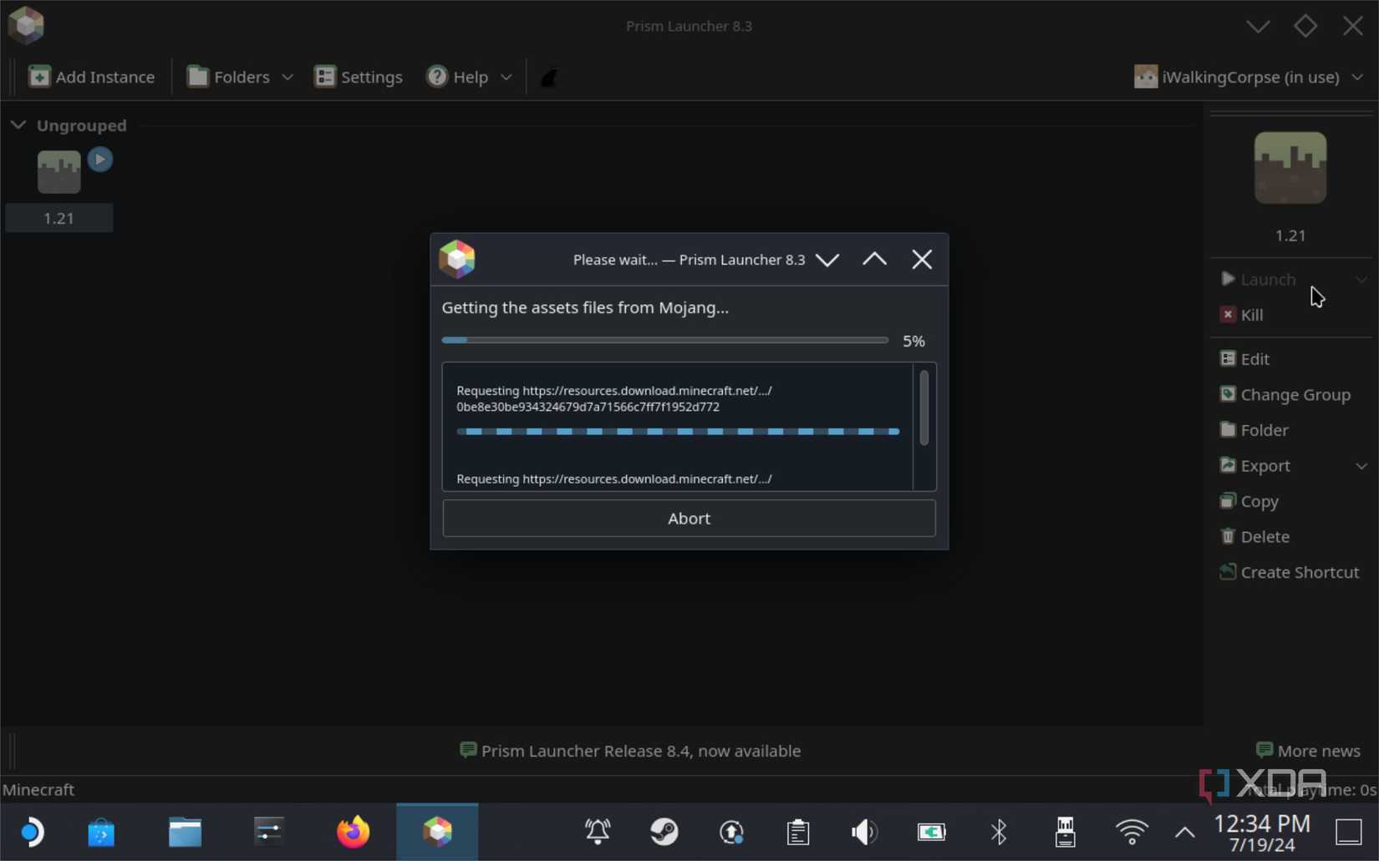Click Prism Launcher taskbar entry
Image resolution: width=1379 pixels, height=861 pixels.
point(437,832)
